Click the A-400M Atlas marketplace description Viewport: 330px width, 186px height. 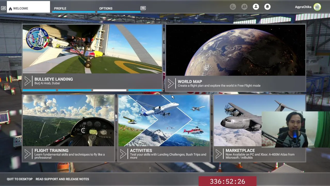click(260, 156)
